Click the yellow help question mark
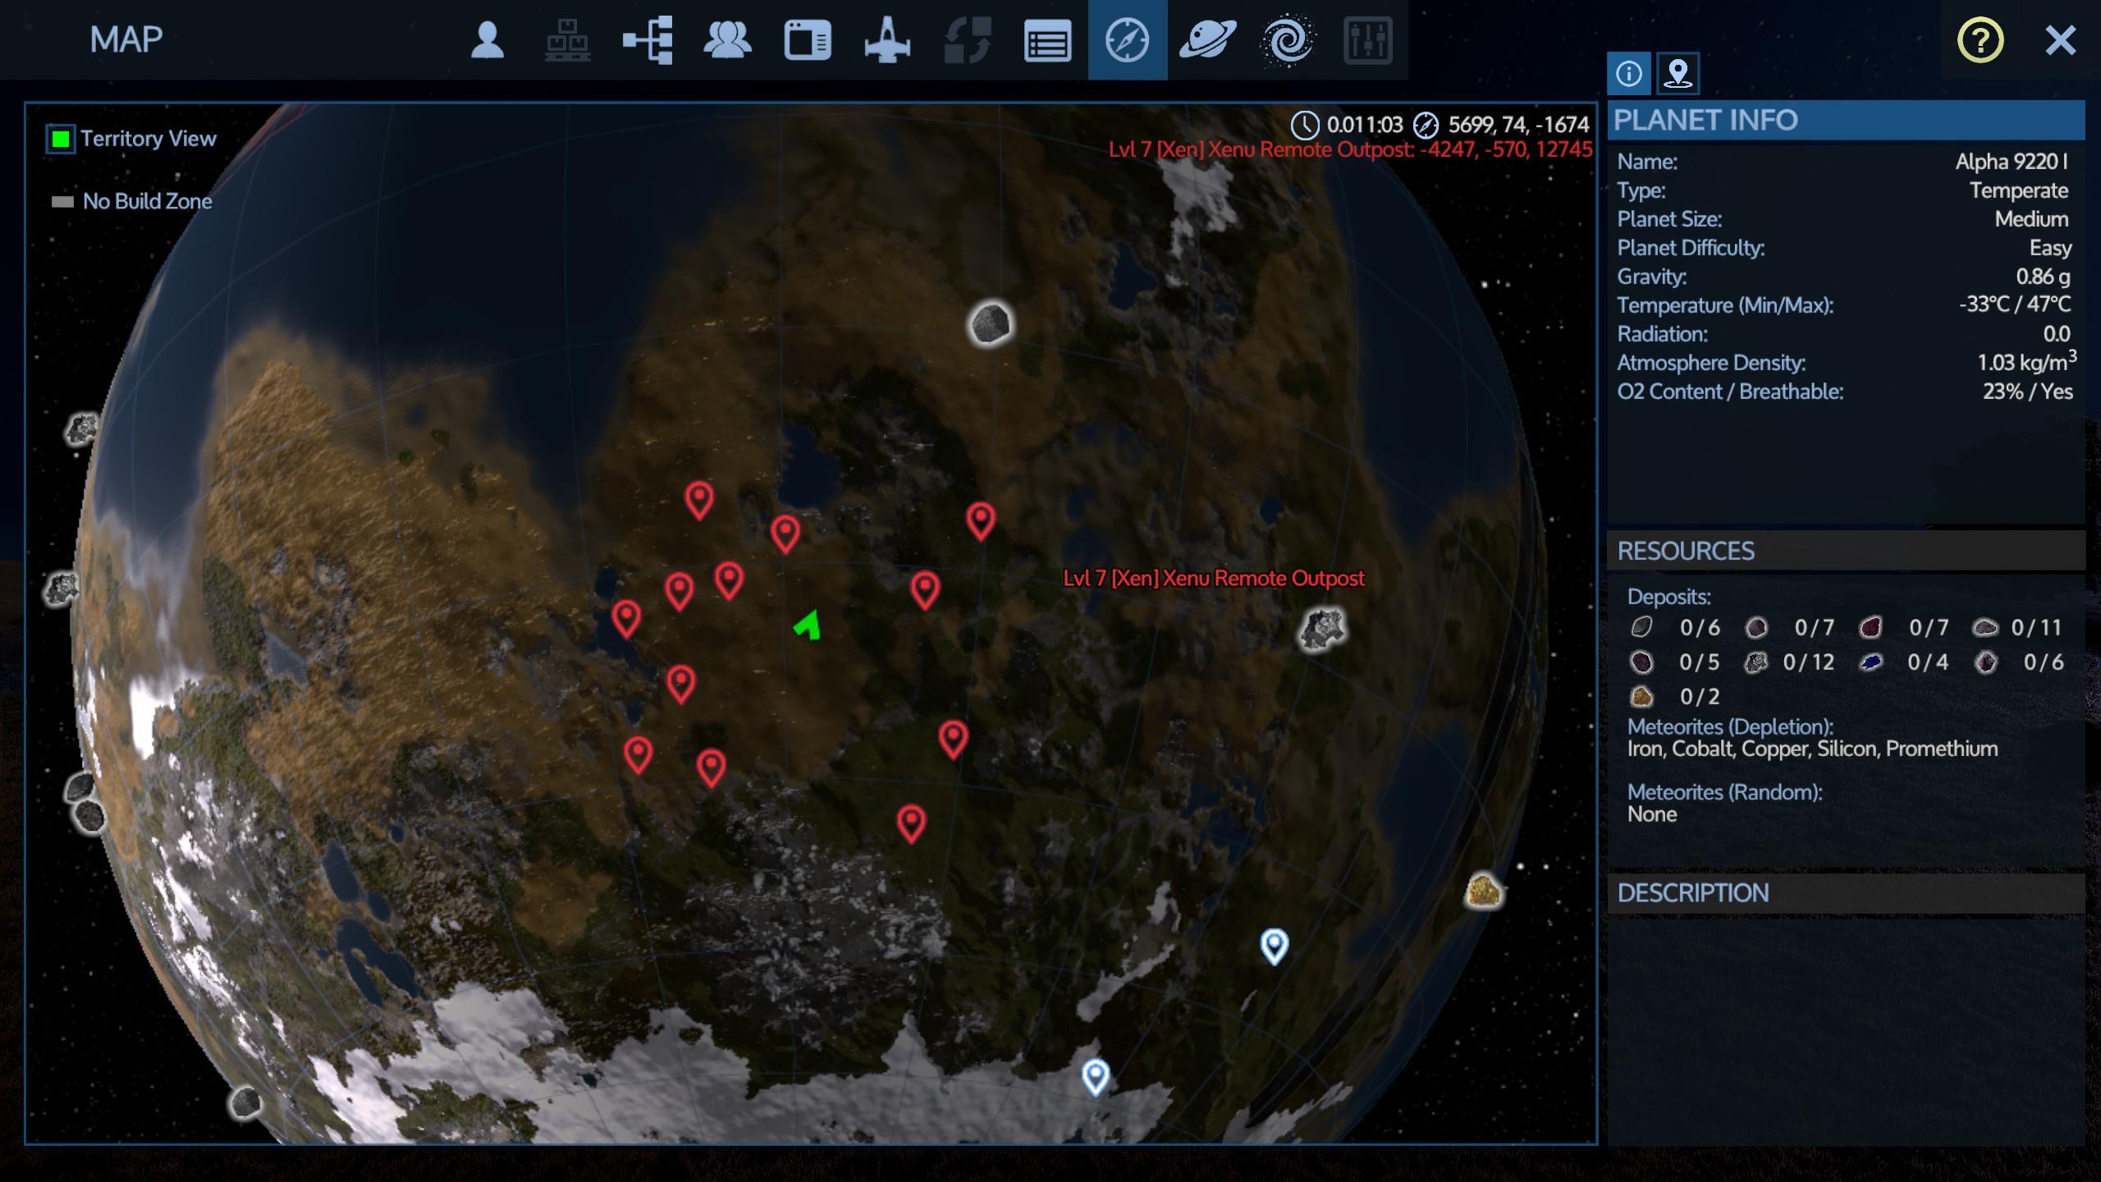This screenshot has height=1182, width=2101. tap(1980, 40)
